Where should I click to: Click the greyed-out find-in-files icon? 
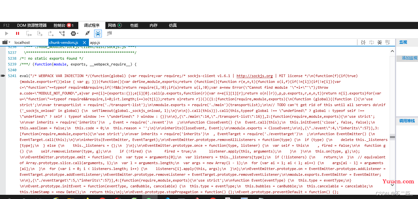(109, 33)
